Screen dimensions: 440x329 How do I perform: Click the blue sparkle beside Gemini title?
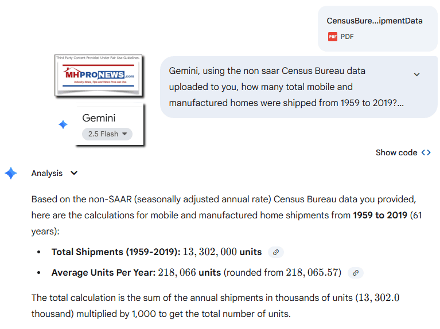63,125
